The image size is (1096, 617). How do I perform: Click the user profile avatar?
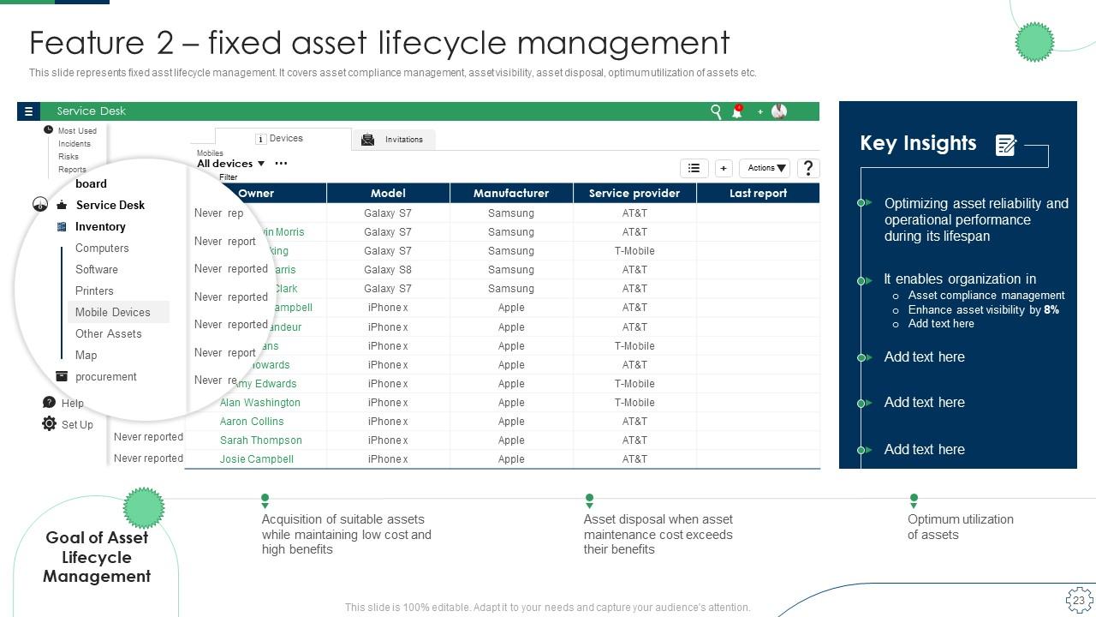click(777, 111)
